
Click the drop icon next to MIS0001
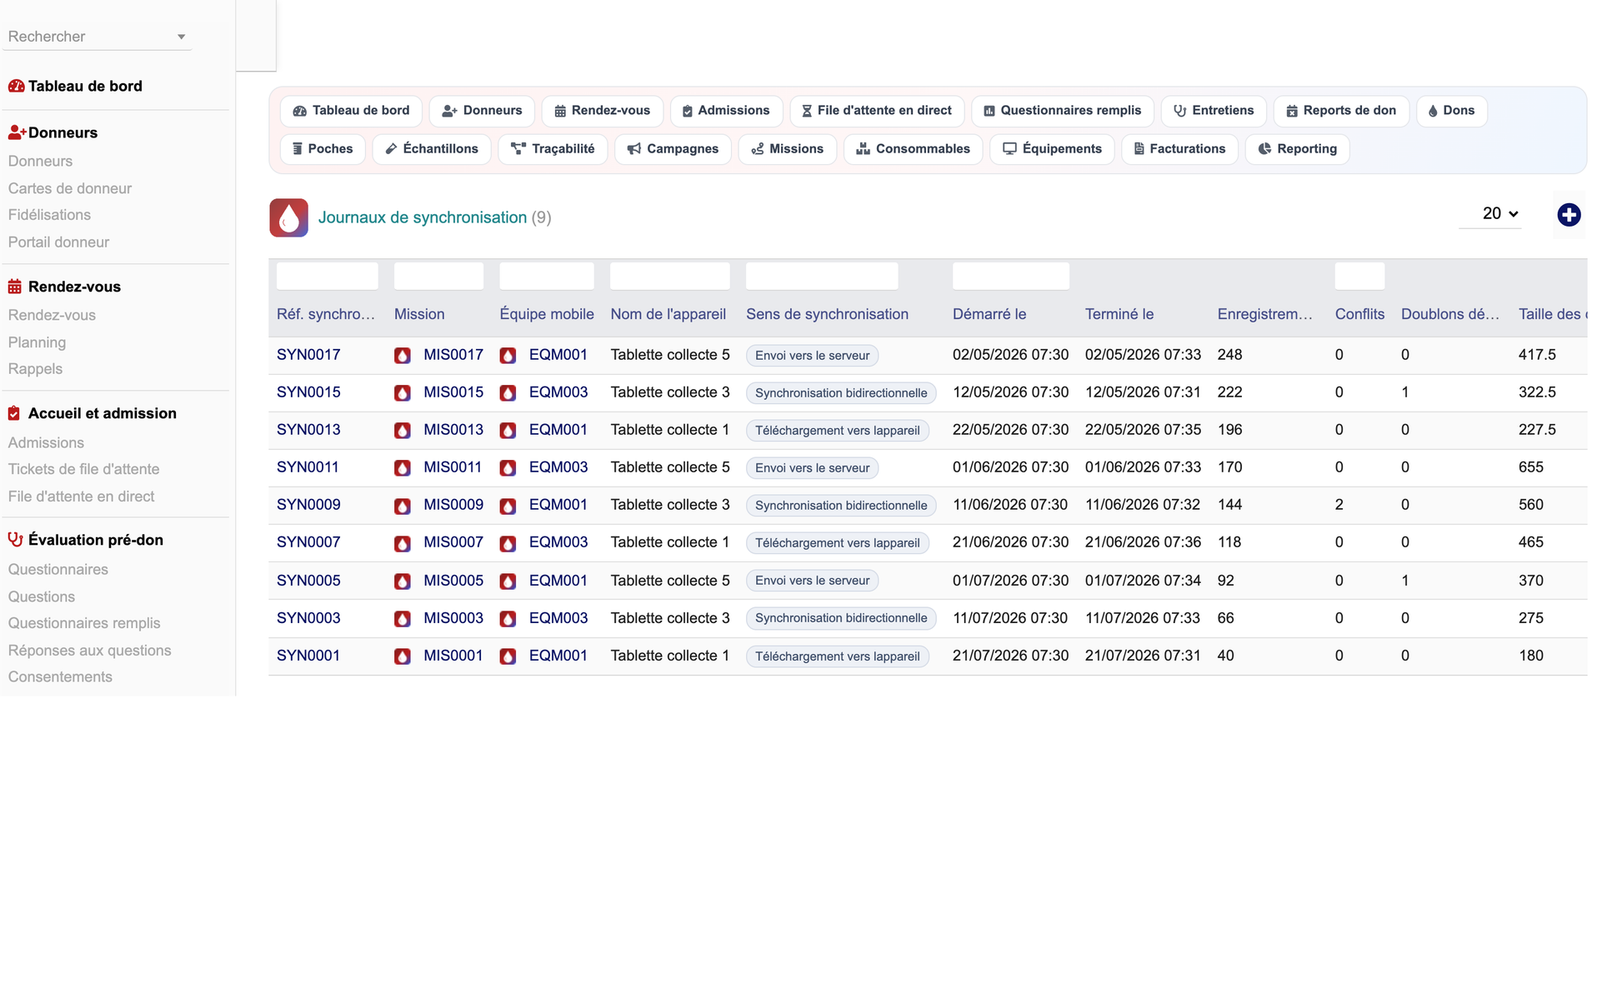click(x=403, y=656)
